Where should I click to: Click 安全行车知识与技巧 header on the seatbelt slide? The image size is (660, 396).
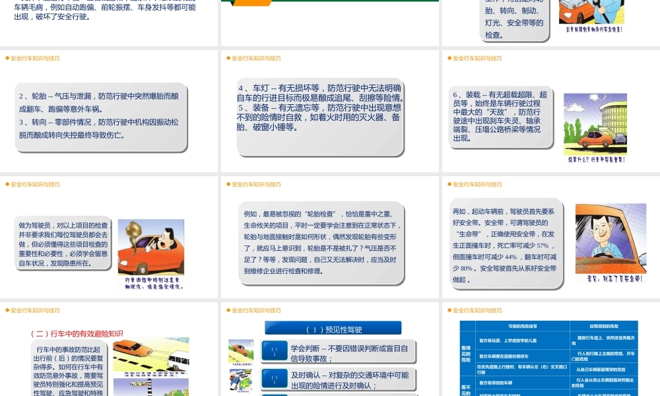pyautogui.click(x=477, y=184)
